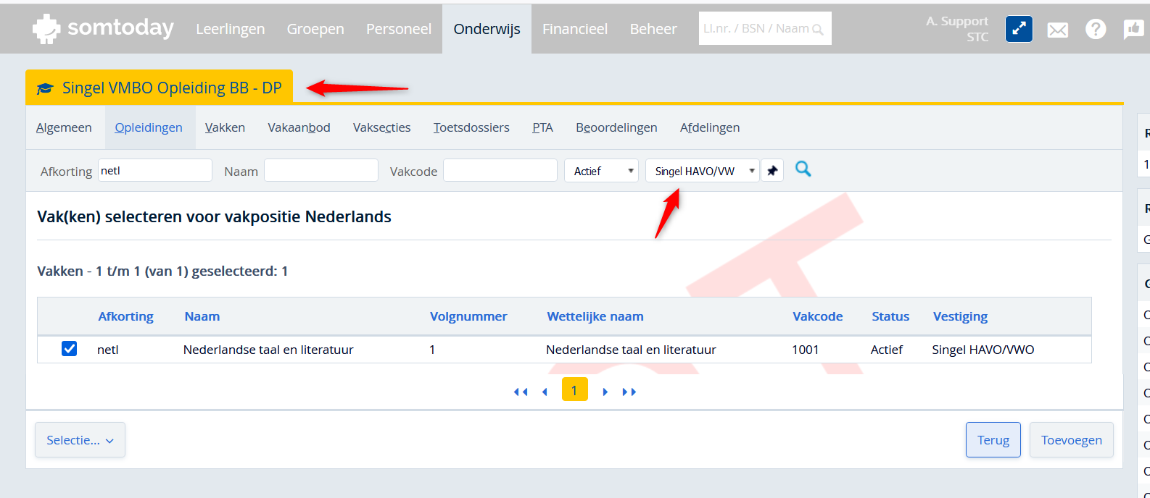Screen dimensions: 1150x498
Task: Click Singel HAVO/VWO cell in table row
Action: 983,350
